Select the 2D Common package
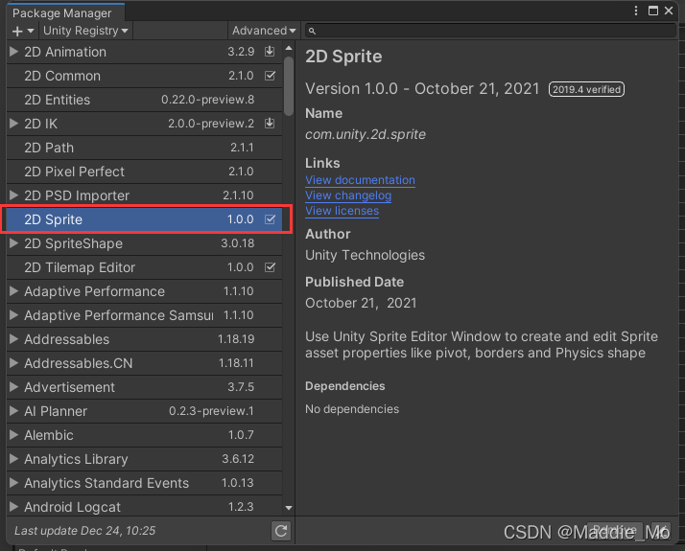Image resolution: width=685 pixels, height=551 pixels. click(x=144, y=76)
